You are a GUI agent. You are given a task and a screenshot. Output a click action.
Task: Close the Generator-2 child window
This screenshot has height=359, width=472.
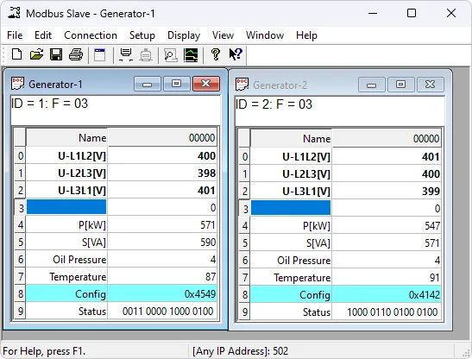(431, 85)
